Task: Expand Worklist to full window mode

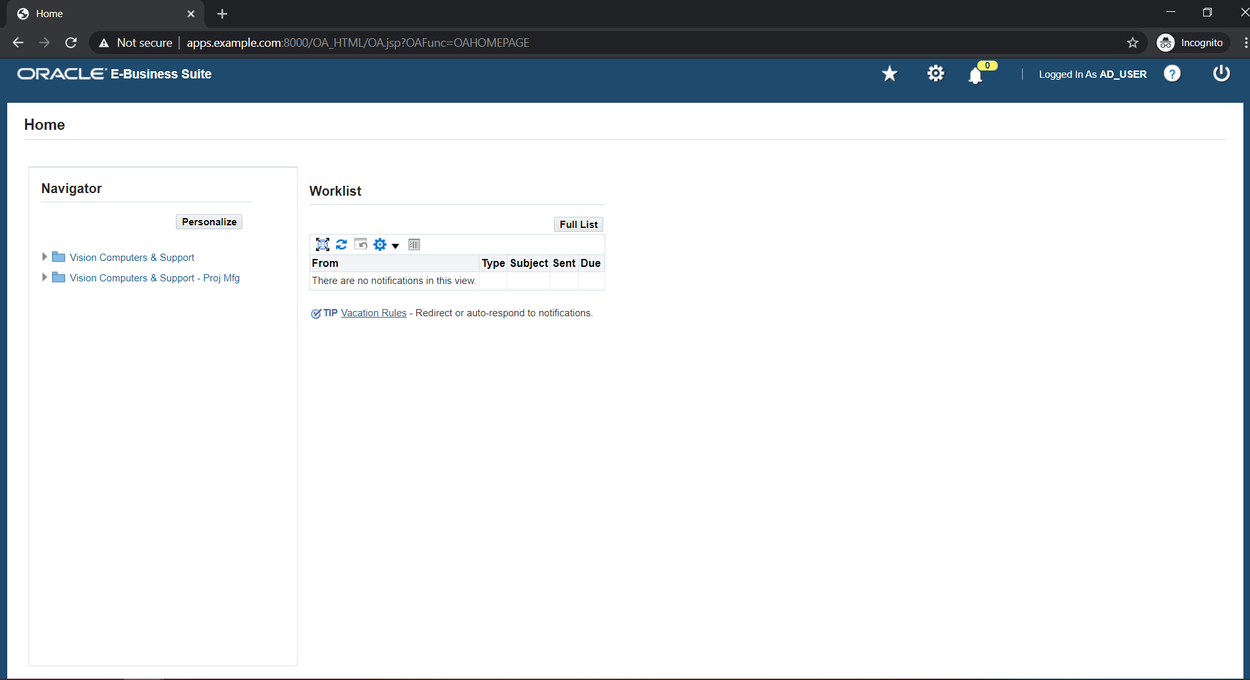Action: pos(323,244)
